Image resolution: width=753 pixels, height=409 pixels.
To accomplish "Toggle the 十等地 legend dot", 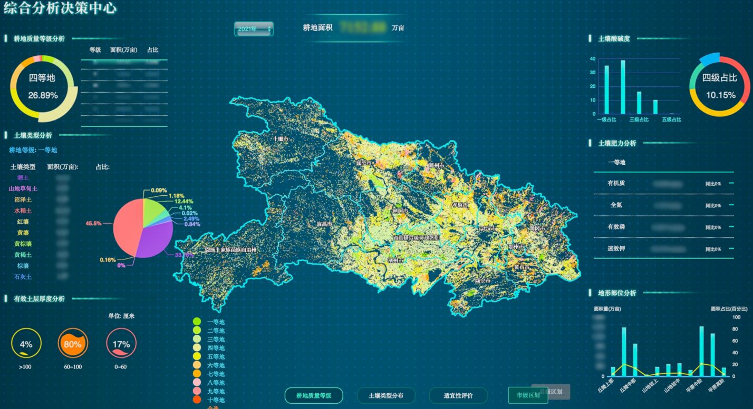I will pyautogui.click(x=197, y=400).
